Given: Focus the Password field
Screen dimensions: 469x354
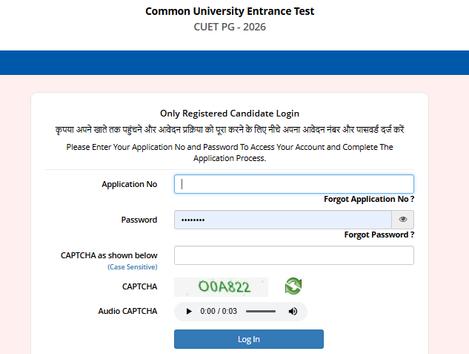Looking at the screenshot, I should 282,220.
